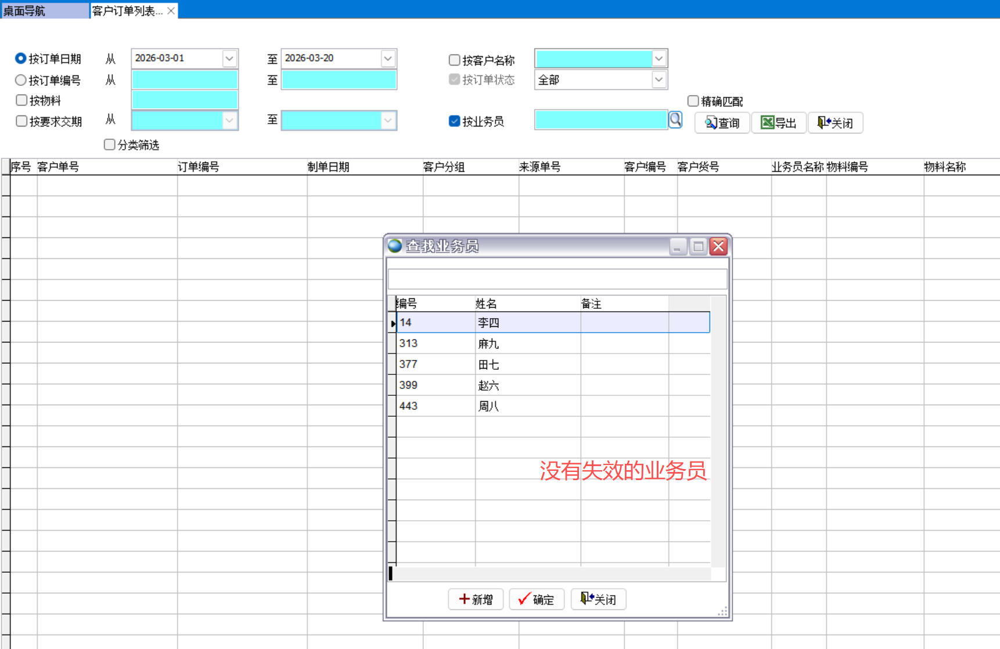Expand the end date 2026-03-20 dropdown
Screen dimensions: 1000x649
388,59
